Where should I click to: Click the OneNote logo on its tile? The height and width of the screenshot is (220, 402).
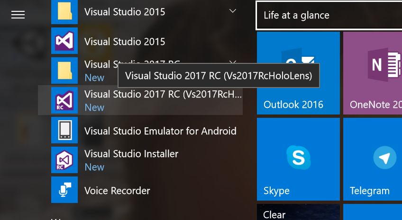pyautogui.click(x=384, y=64)
